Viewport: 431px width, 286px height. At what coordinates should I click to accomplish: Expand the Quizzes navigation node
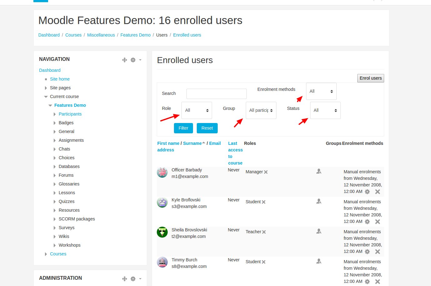click(55, 202)
